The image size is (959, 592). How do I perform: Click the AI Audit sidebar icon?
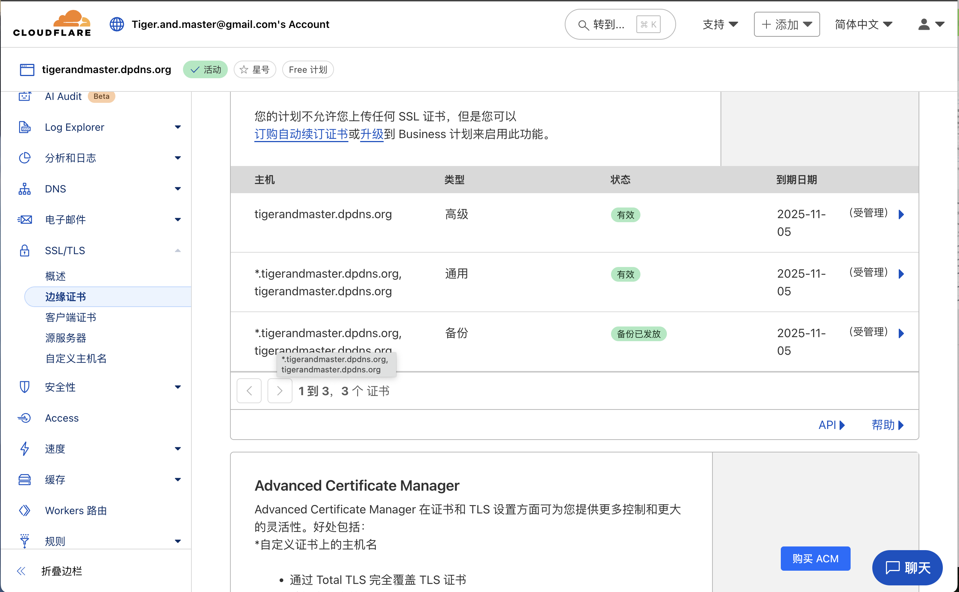[25, 96]
